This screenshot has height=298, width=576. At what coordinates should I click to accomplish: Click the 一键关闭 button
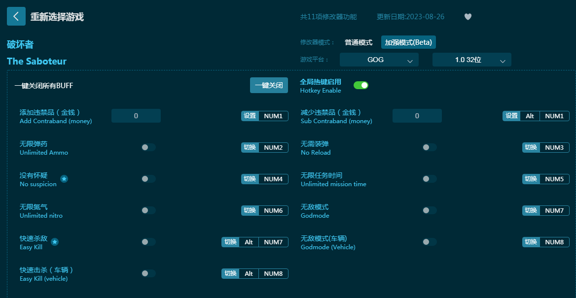pos(269,85)
